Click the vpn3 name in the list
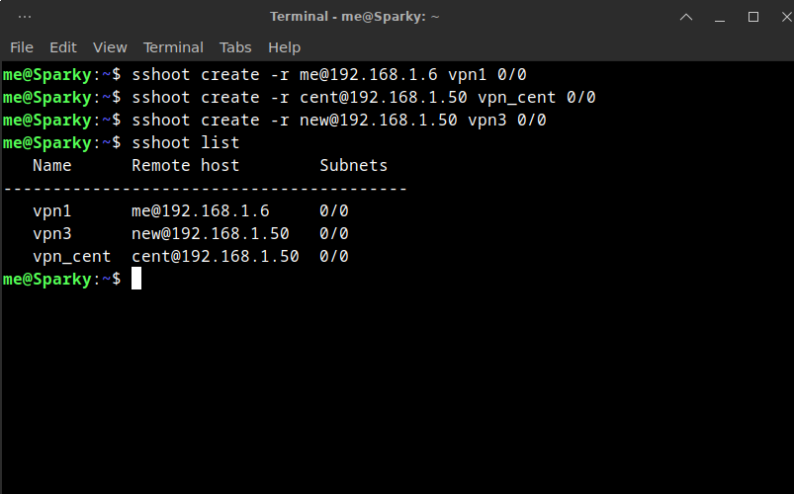This screenshot has height=494, width=794. pyautogui.click(x=51, y=234)
